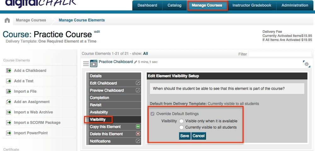The width and height of the screenshot is (315, 151).
Task: Select Preview Chalkboard menu entry
Action: pos(115,90)
